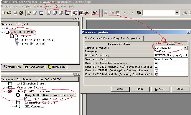The image size is (191, 115).
Task: Click the Copy toolbar icon
Action: point(111,12)
